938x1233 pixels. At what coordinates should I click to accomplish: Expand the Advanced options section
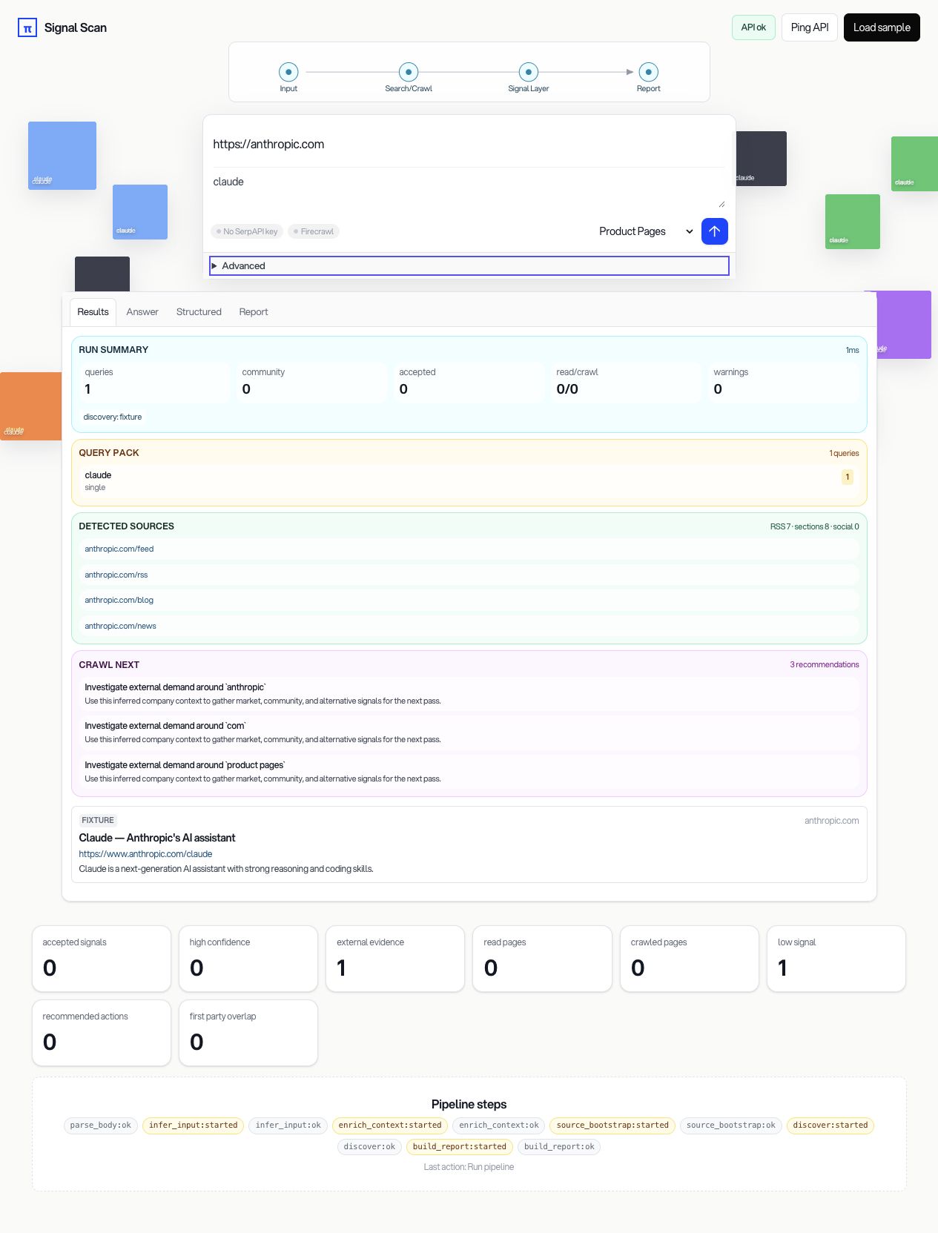pos(469,266)
